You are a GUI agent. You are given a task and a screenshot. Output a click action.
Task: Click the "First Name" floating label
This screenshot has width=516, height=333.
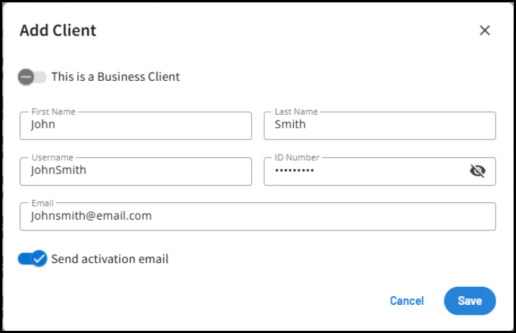click(53, 112)
